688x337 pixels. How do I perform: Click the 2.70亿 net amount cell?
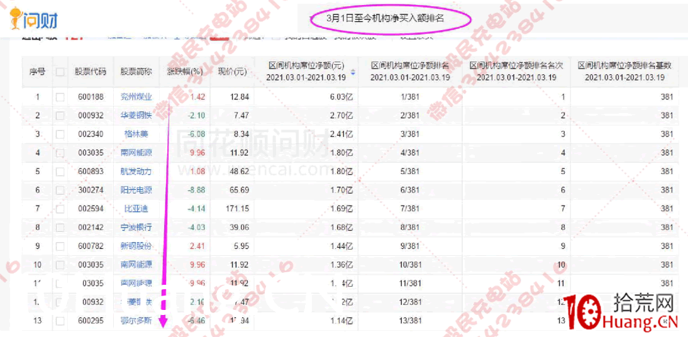click(341, 116)
